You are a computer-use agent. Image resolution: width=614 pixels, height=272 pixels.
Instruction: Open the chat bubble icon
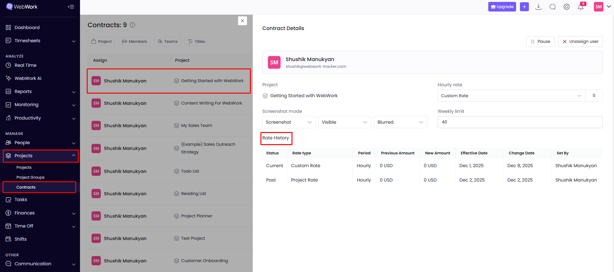552,7
